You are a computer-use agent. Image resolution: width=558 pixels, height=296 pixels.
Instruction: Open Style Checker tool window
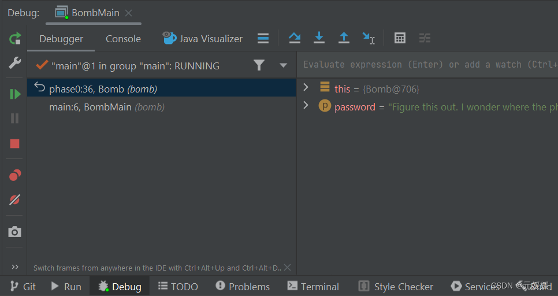[396, 286]
